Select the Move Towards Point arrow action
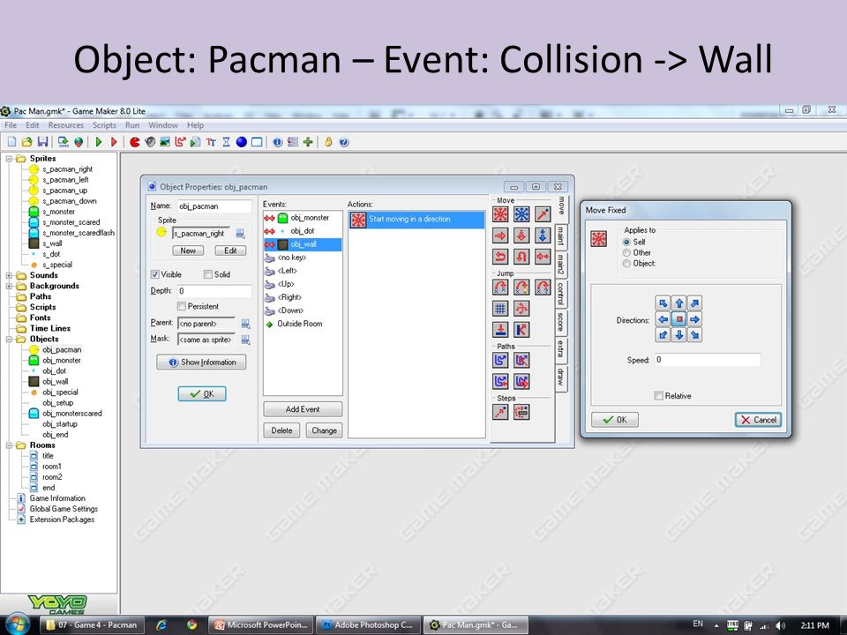 (x=543, y=214)
